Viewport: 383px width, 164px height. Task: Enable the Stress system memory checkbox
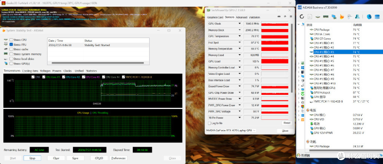tap(11, 54)
